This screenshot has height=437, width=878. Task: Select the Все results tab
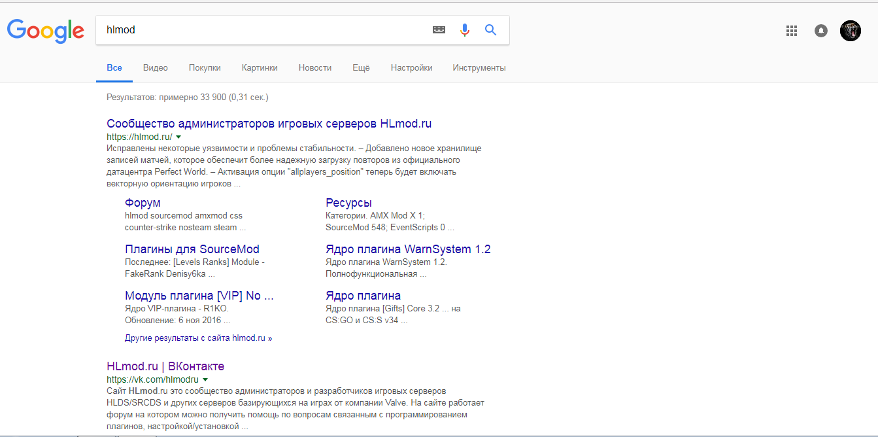[114, 67]
